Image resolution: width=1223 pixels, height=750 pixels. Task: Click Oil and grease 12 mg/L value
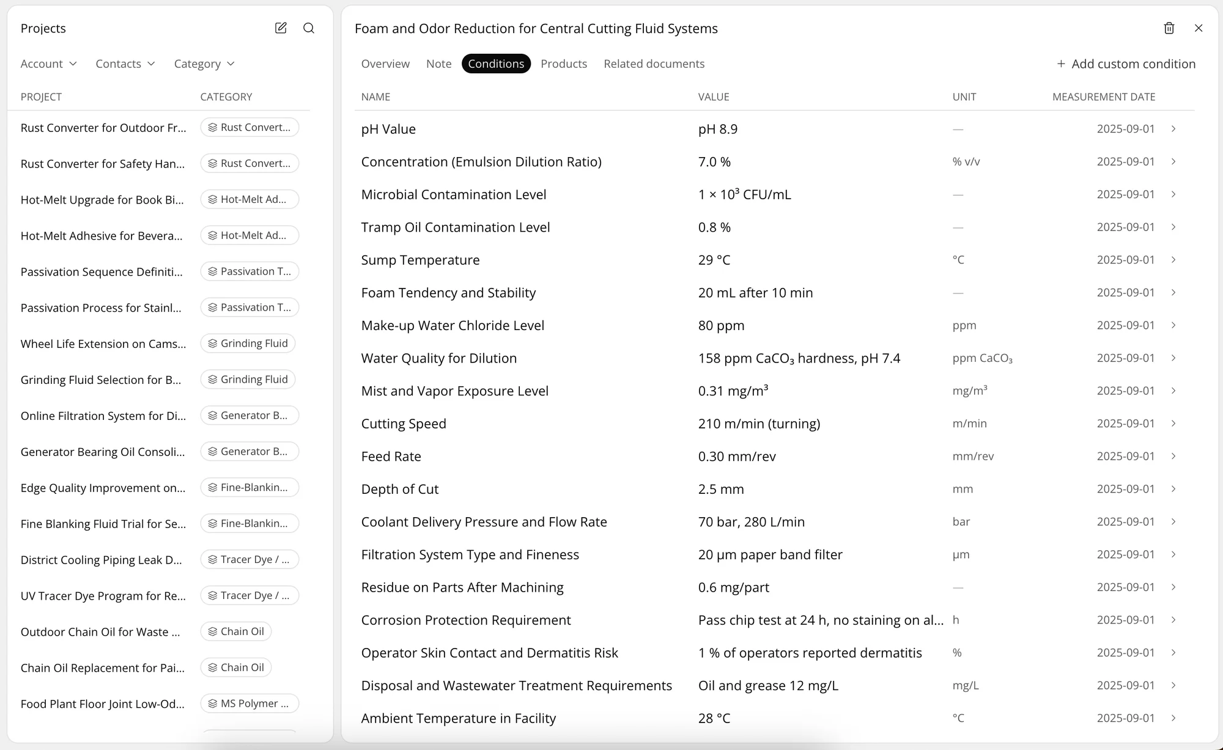tap(768, 685)
